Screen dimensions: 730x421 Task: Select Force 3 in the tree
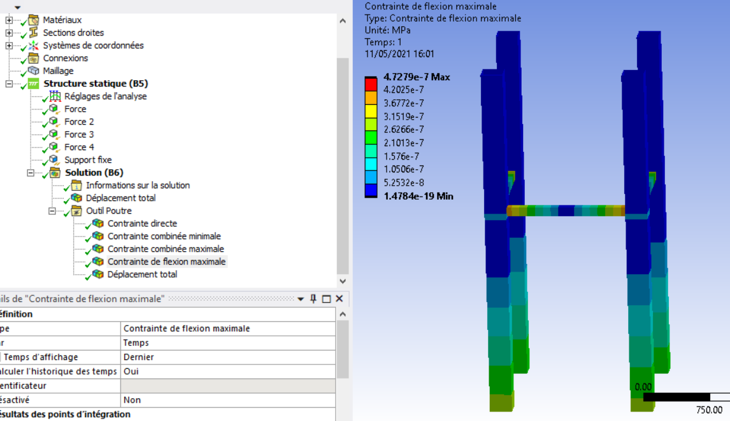tap(79, 135)
